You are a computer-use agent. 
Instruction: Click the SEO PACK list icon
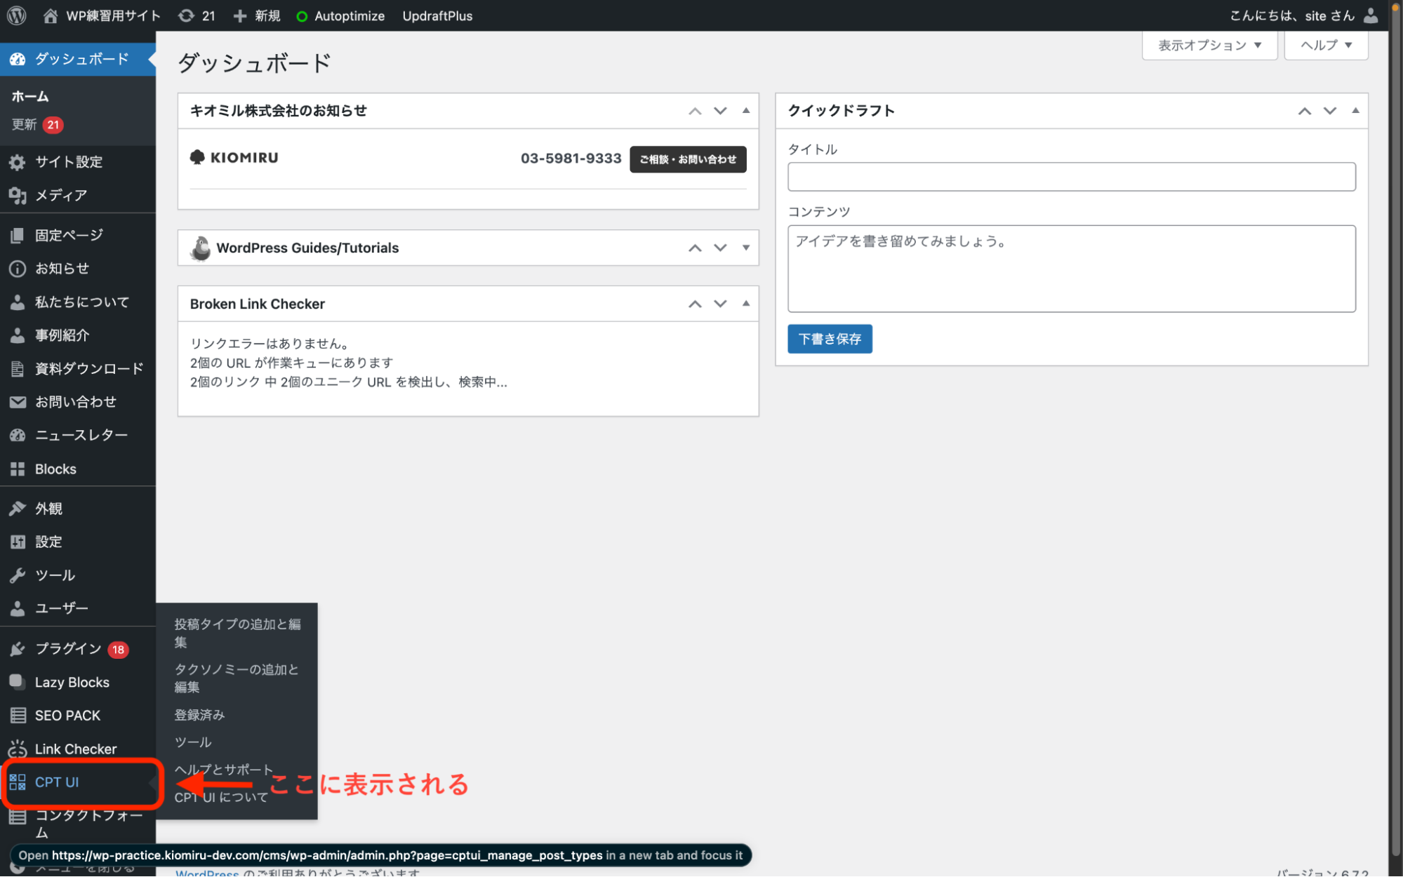[18, 716]
